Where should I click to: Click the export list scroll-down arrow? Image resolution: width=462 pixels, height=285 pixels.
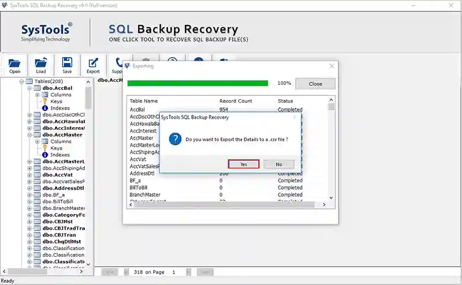331,198
